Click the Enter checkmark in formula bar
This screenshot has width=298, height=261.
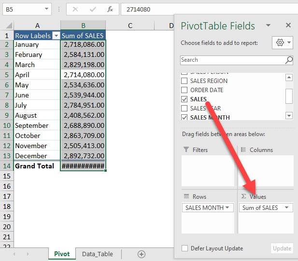point(93,9)
